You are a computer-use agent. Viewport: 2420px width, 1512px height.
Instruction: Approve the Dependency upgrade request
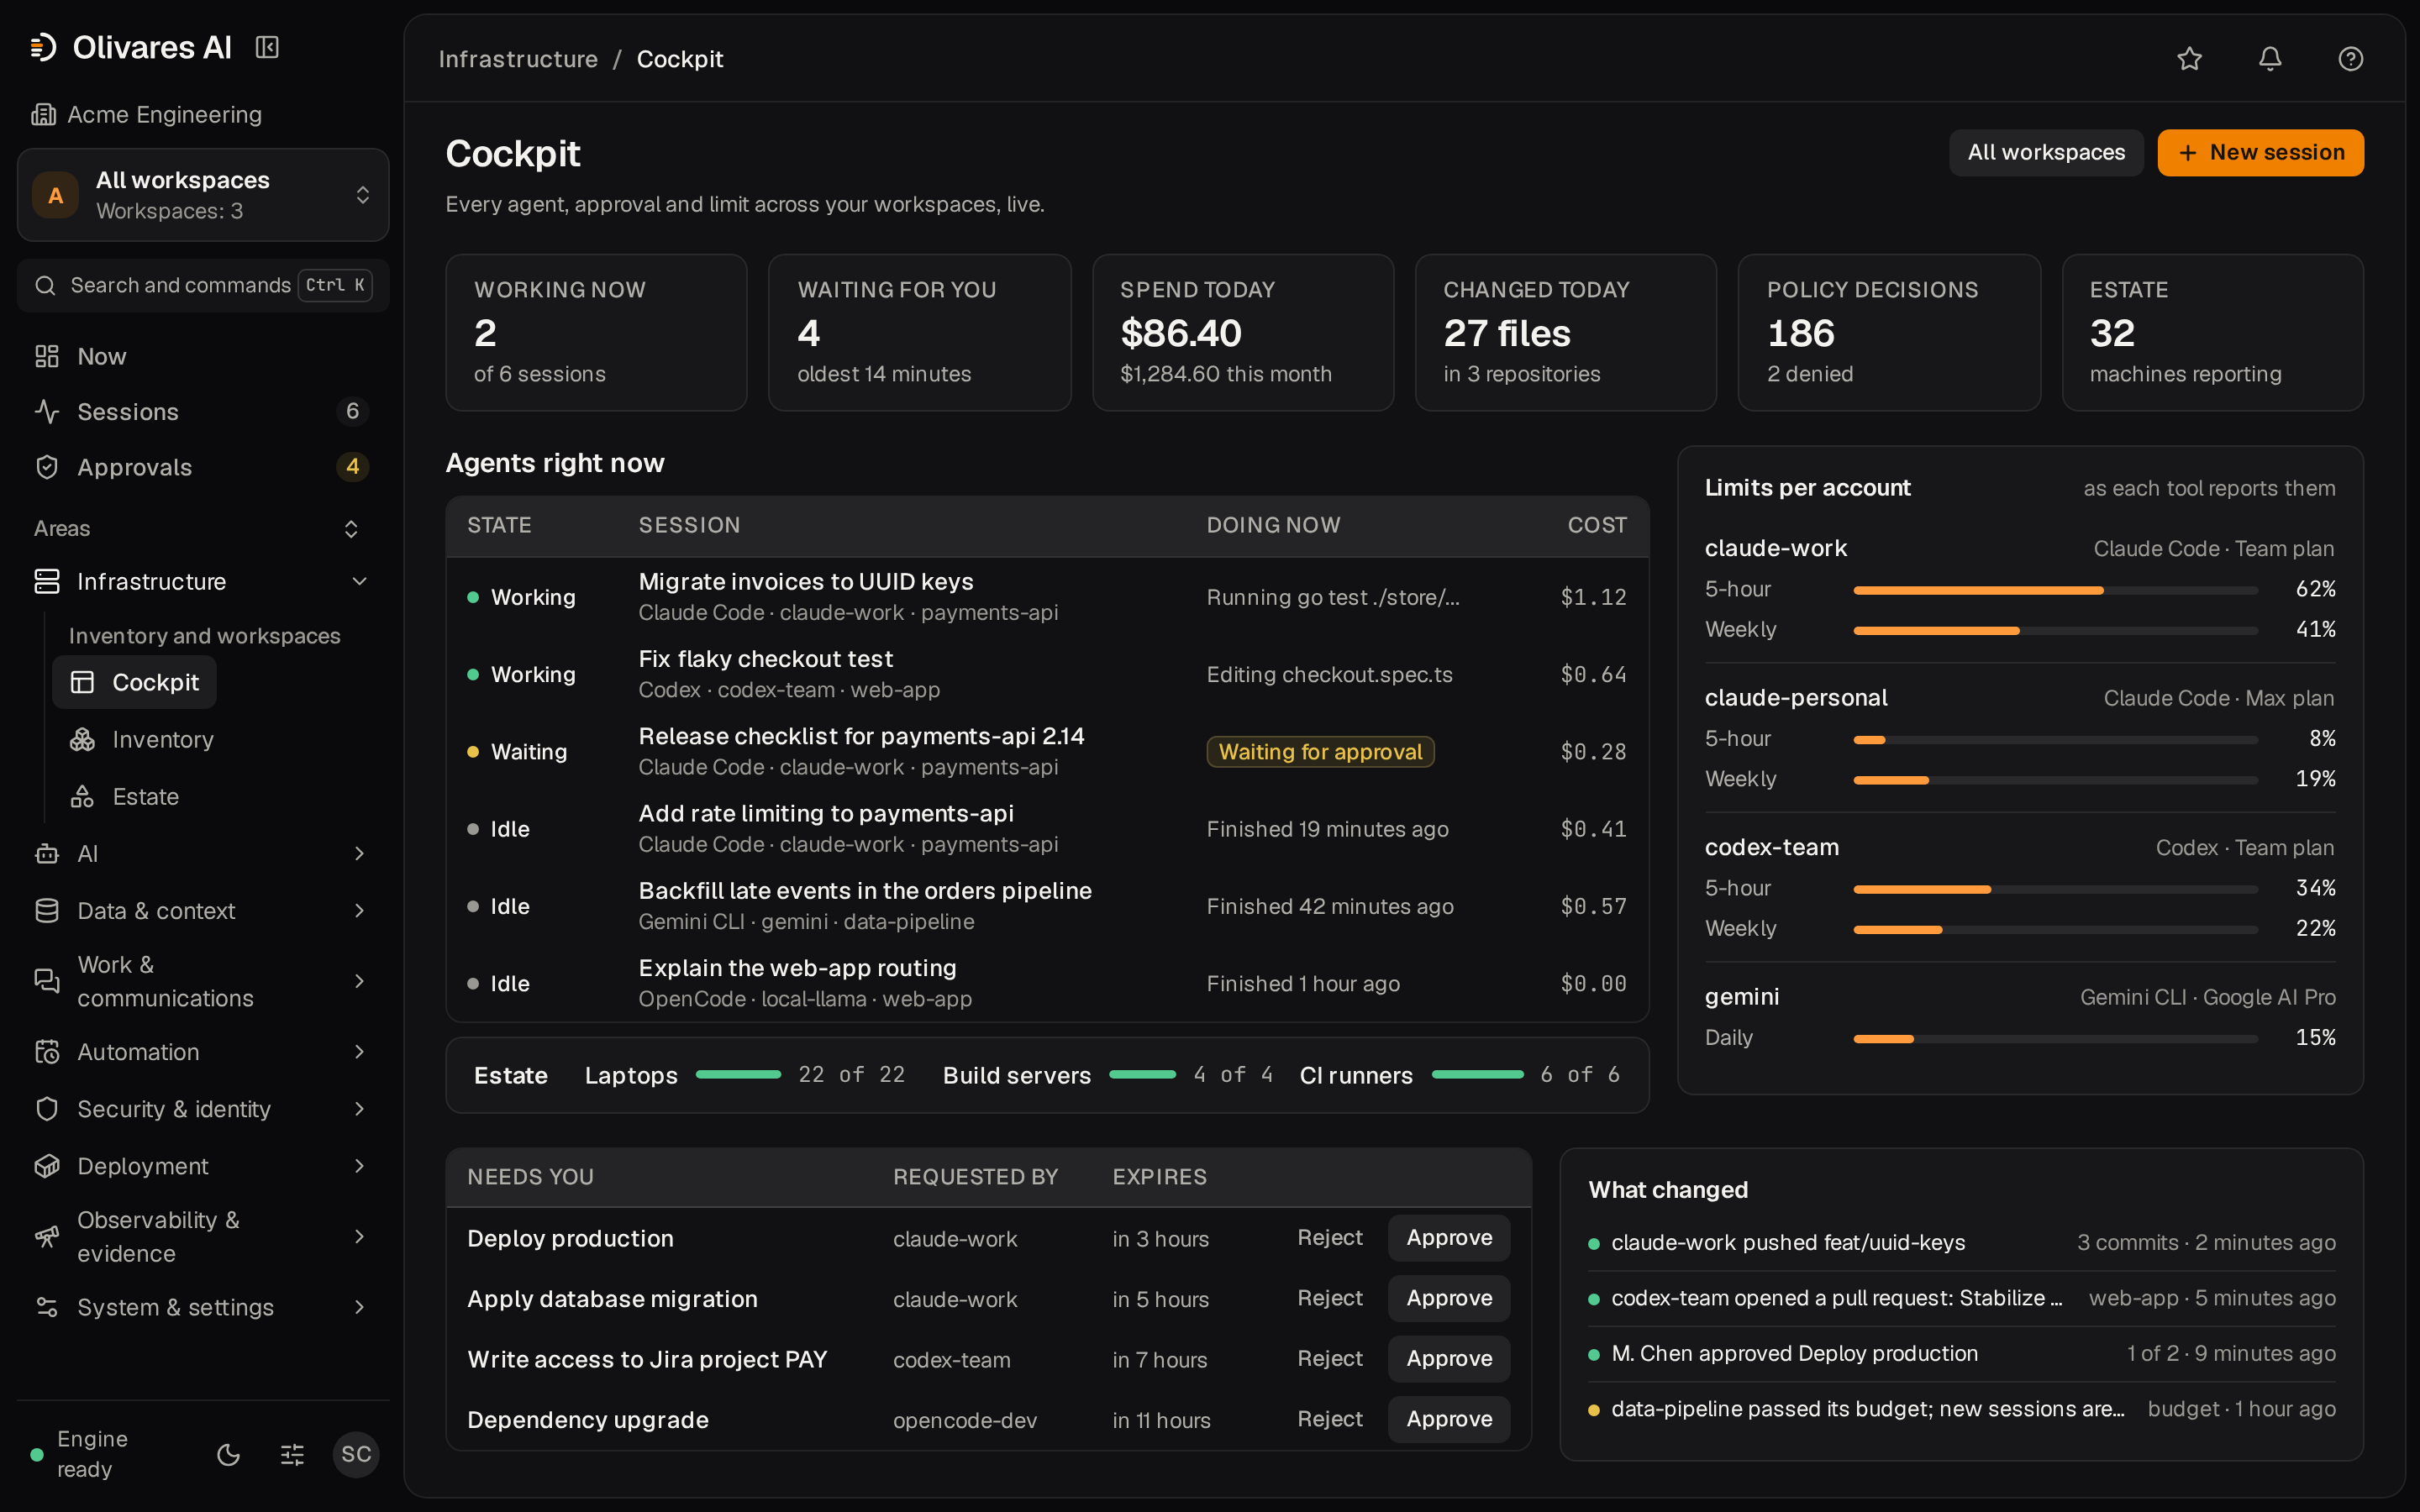coord(1448,1418)
